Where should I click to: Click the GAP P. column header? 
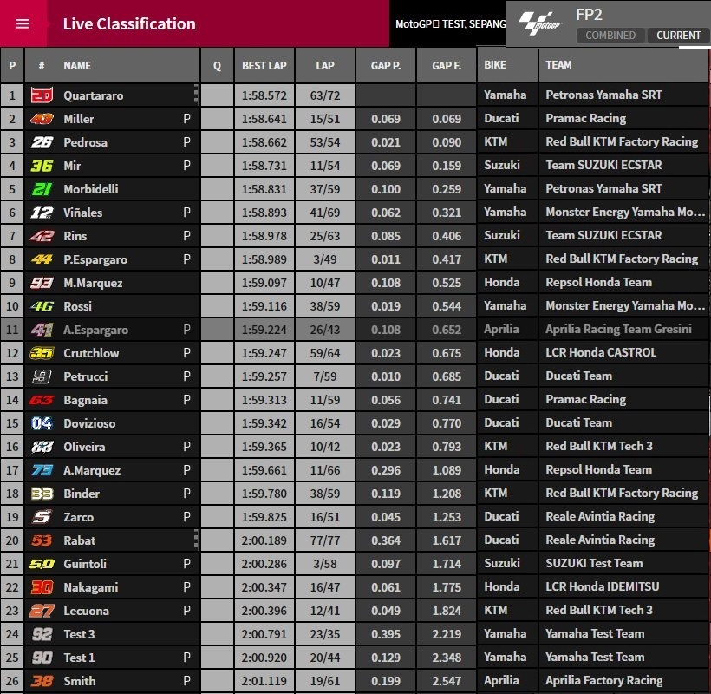tap(386, 66)
